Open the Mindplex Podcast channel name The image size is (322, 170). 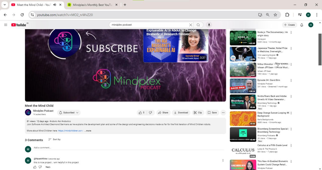[x=43, y=111]
